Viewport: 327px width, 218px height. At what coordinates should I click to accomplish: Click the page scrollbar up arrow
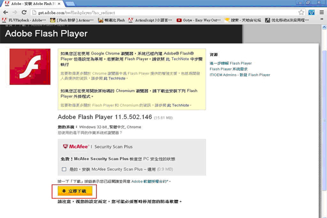tap(324, 27)
